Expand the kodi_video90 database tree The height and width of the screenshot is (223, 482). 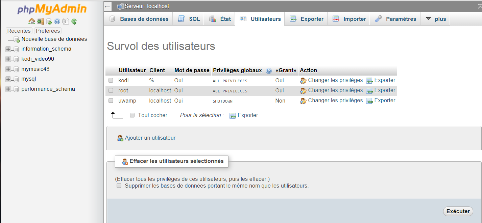8,59
